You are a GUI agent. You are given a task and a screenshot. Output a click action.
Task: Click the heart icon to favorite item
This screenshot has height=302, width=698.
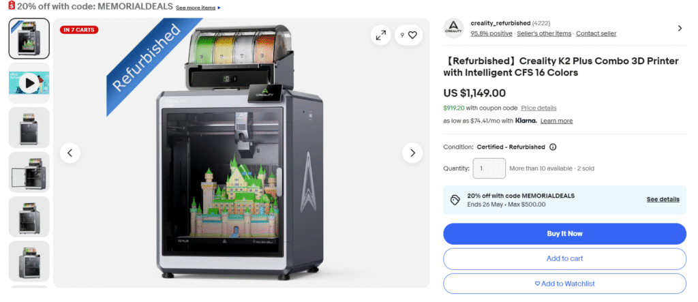click(x=412, y=35)
